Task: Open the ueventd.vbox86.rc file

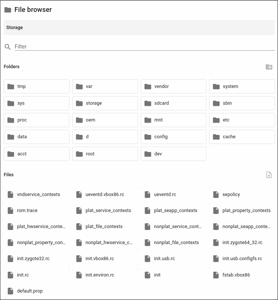Action: tap(105, 194)
